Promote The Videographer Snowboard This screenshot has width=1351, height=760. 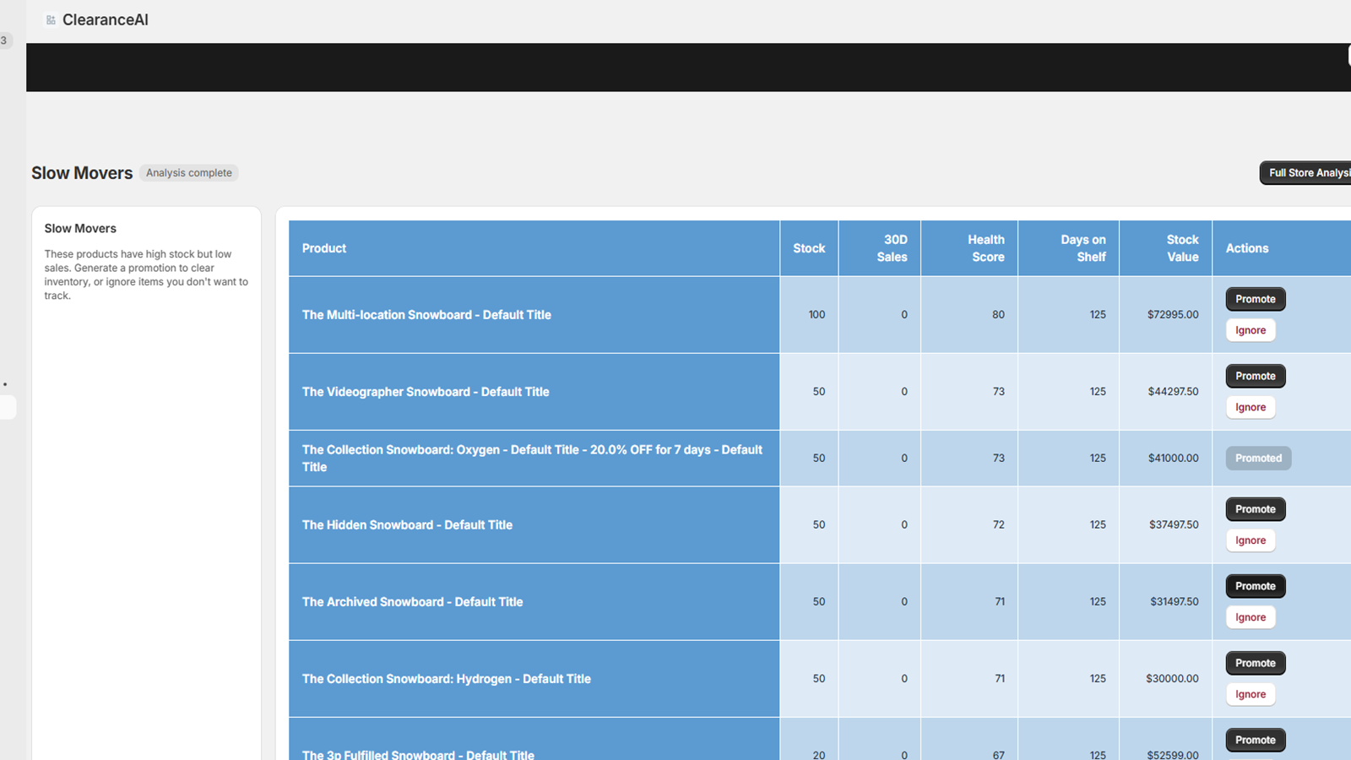pyautogui.click(x=1256, y=376)
